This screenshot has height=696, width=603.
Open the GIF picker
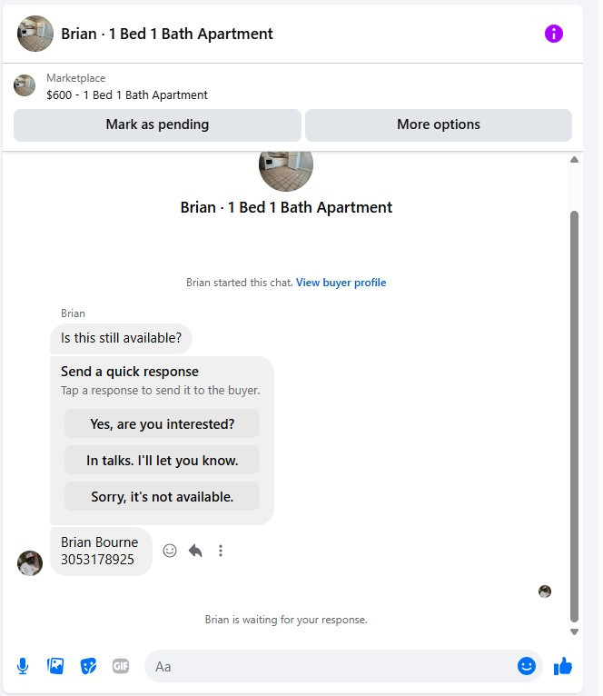pyautogui.click(x=121, y=666)
